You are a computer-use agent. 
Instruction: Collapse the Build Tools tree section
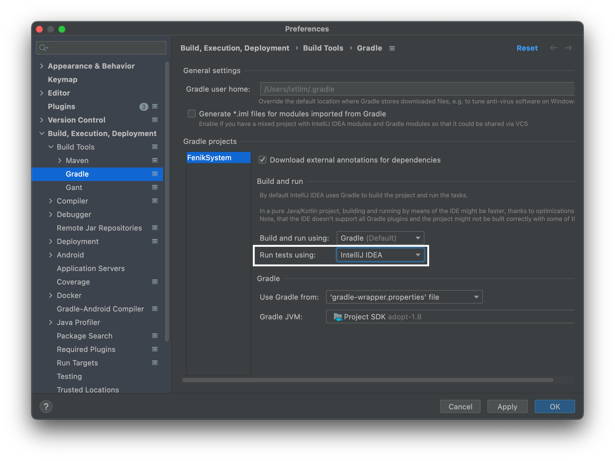point(51,147)
